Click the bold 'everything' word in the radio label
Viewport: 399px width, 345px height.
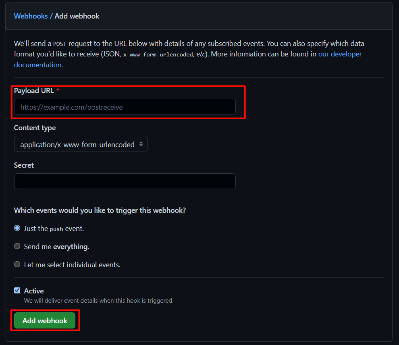point(71,246)
